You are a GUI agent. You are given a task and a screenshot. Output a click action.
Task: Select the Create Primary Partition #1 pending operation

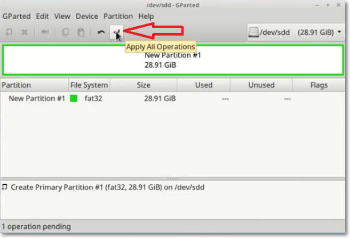pos(108,187)
